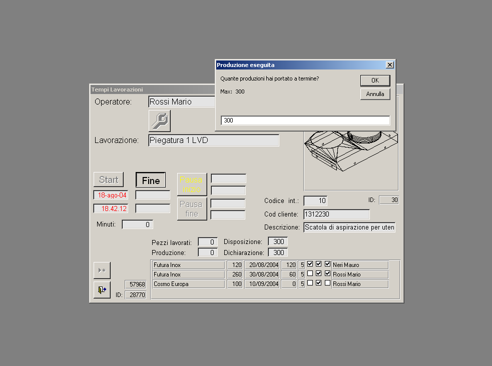The width and height of the screenshot is (492, 366).
Task: Click the start time field 18.42.12
Action: pyautogui.click(x=111, y=208)
